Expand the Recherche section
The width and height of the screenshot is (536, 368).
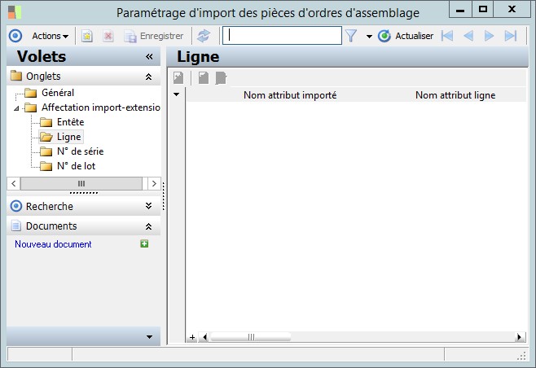(x=148, y=207)
